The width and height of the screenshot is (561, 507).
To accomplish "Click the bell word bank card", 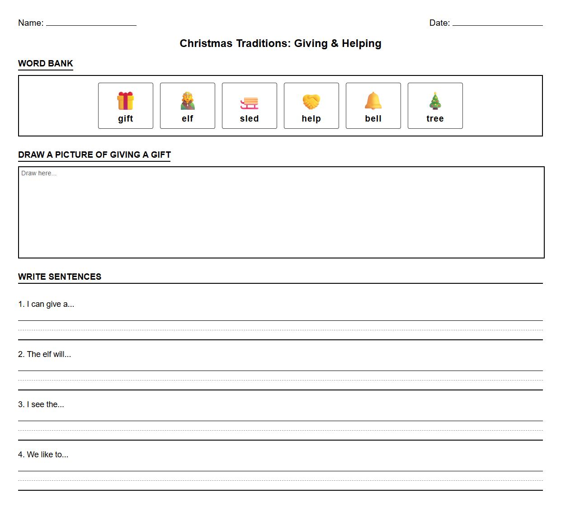I will click(x=373, y=106).
